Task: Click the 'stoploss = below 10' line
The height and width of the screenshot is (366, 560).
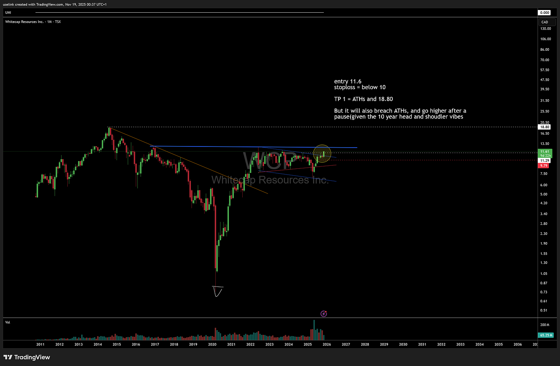Action: point(360,87)
